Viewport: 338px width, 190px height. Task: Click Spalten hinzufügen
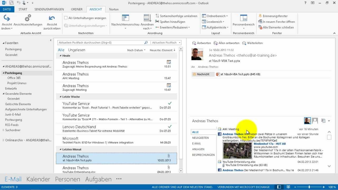[x=170, y=22]
